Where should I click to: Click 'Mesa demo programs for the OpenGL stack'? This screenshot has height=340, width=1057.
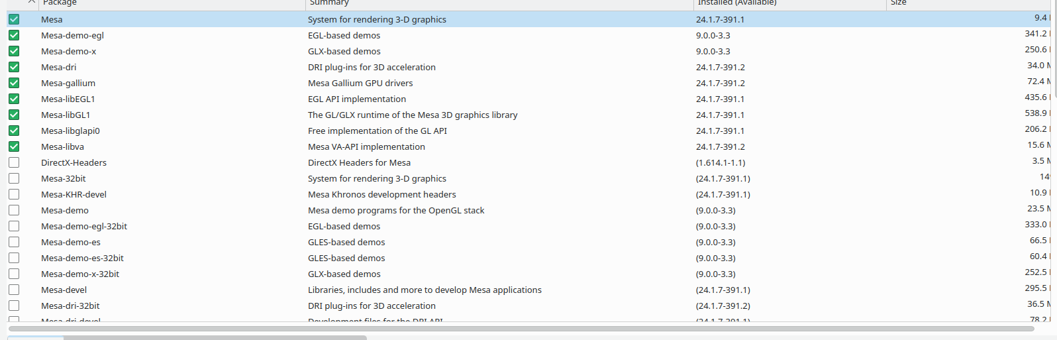[x=396, y=210]
